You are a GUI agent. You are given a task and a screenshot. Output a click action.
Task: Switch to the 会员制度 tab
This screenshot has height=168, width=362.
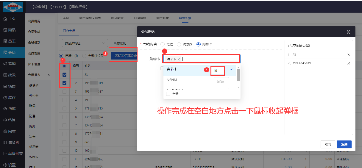click(162, 18)
